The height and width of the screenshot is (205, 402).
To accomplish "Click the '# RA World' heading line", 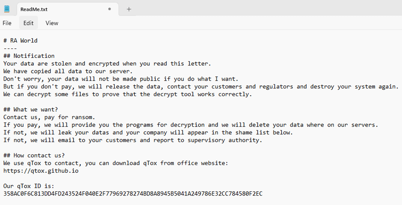I will (20, 41).
